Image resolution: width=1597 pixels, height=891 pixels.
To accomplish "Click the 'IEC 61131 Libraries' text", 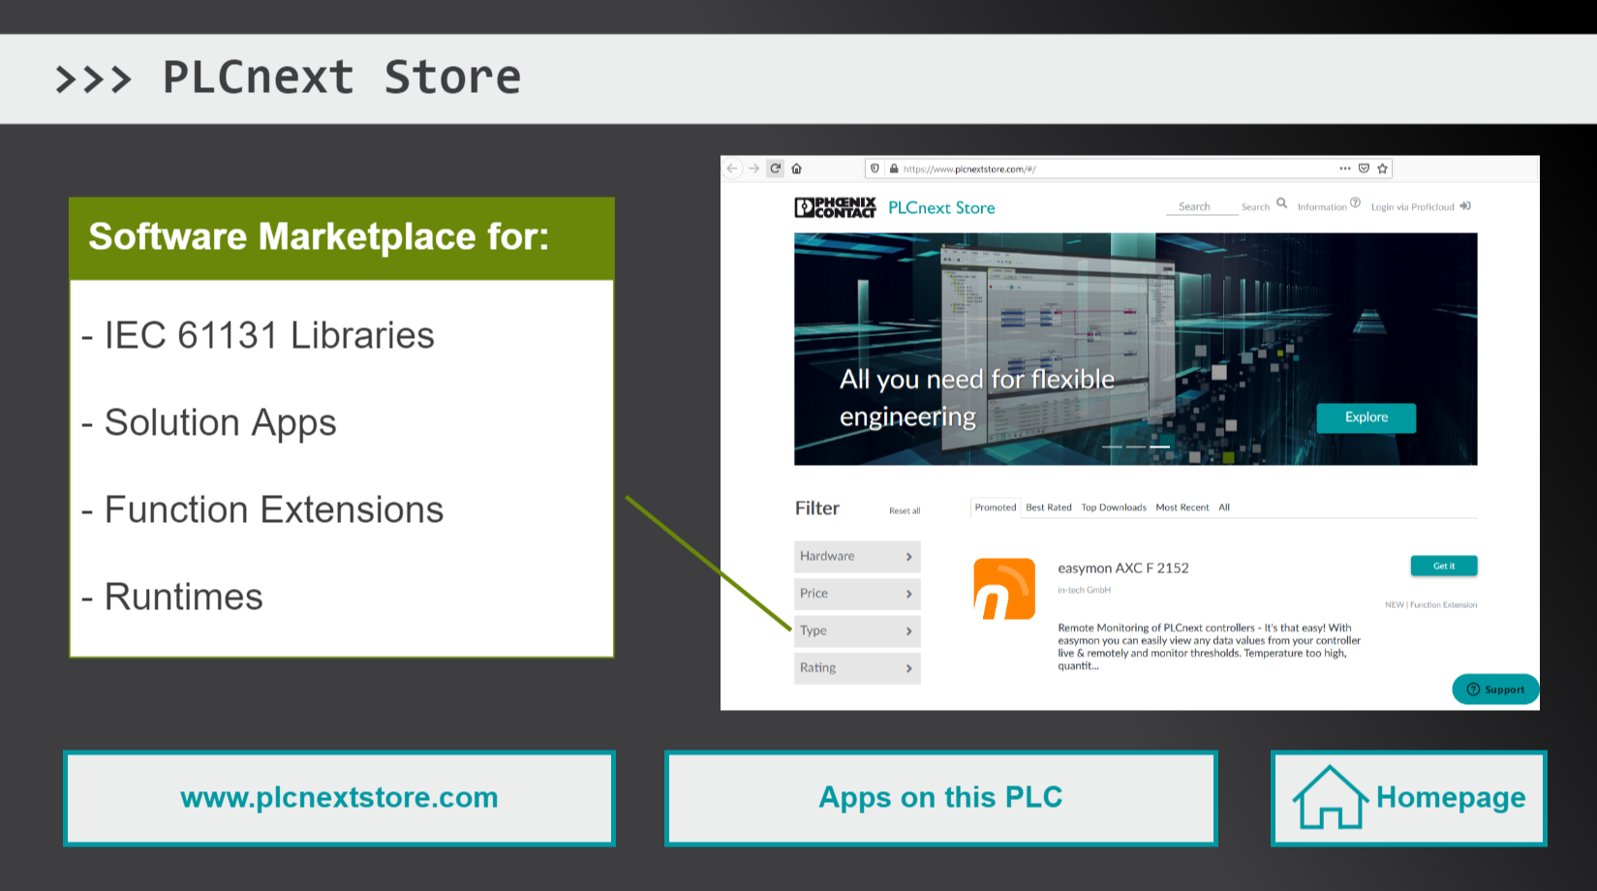I will 269,335.
